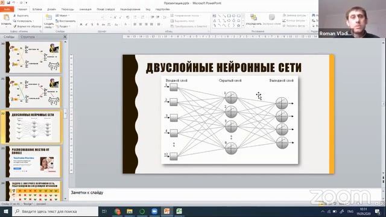
Task: Select slide 21 thumbnail
Action: click(x=34, y=92)
